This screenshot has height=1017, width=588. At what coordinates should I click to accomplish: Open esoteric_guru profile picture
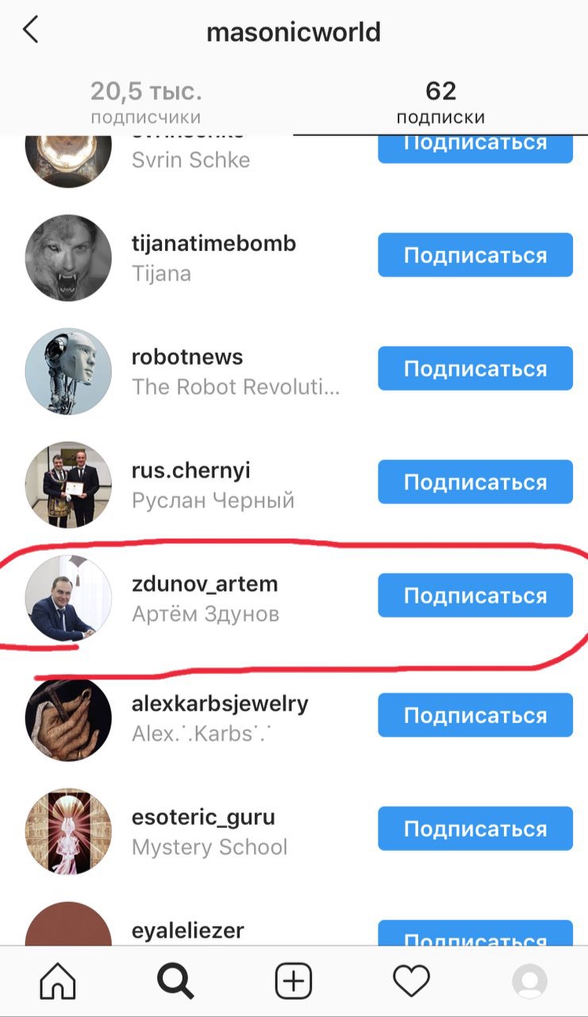pos(68,831)
